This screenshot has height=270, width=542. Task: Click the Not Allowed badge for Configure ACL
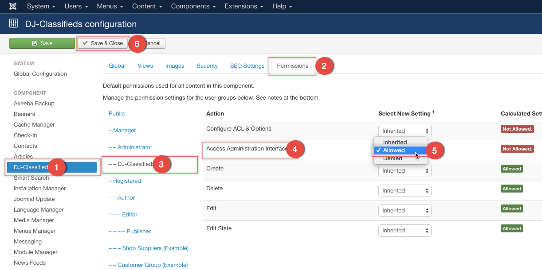[x=517, y=129]
